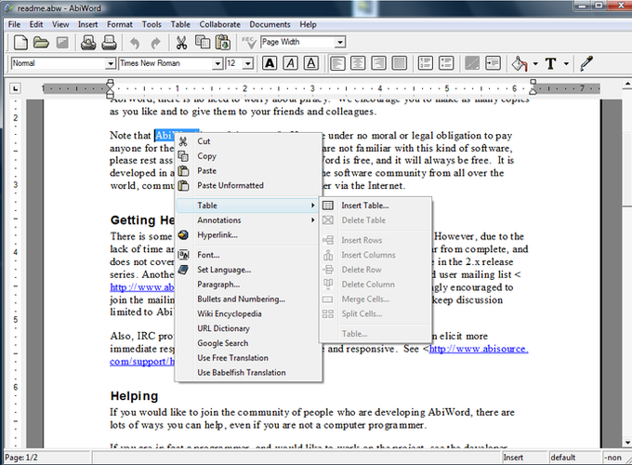This screenshot has height=465, width=632.
Task: Save the document with the diskette icon
Action: pyautogui.click(x=62, y=42)
